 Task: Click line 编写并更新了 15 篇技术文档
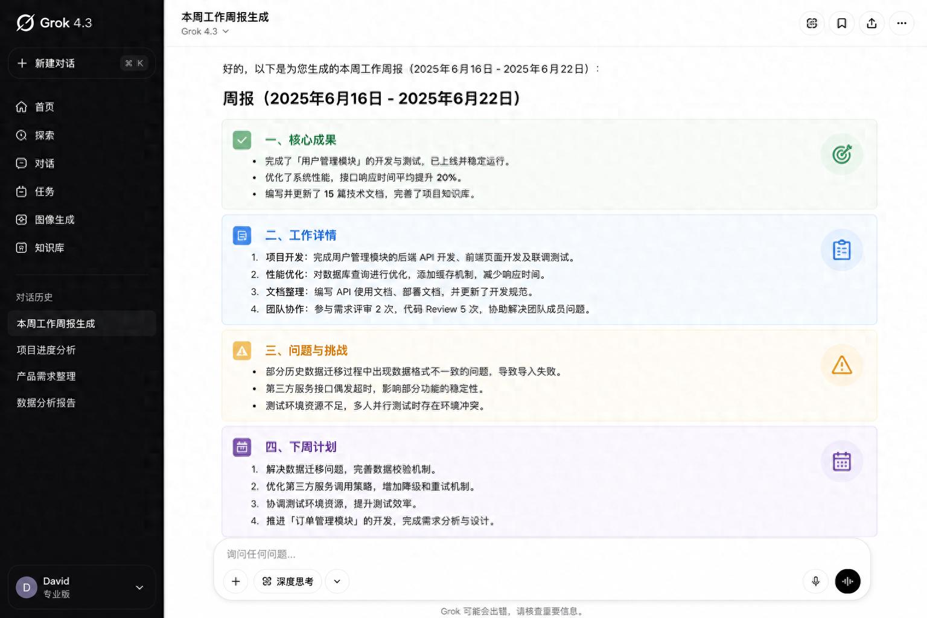click(372, 194)
